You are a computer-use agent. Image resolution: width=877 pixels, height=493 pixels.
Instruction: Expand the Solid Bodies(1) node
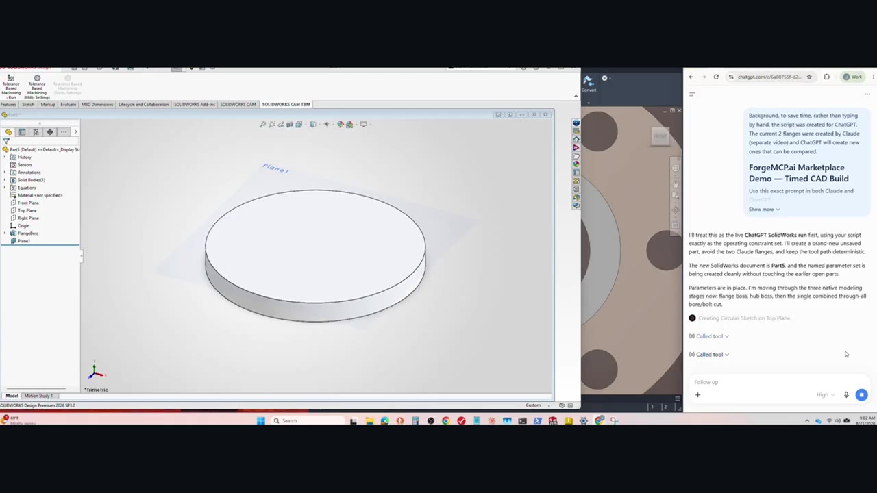click(5, 180)
